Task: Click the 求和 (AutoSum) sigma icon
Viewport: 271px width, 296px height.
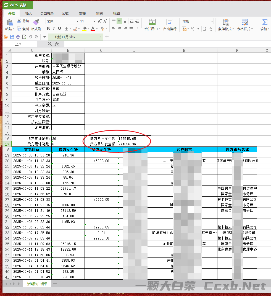Action: point(264,22)
